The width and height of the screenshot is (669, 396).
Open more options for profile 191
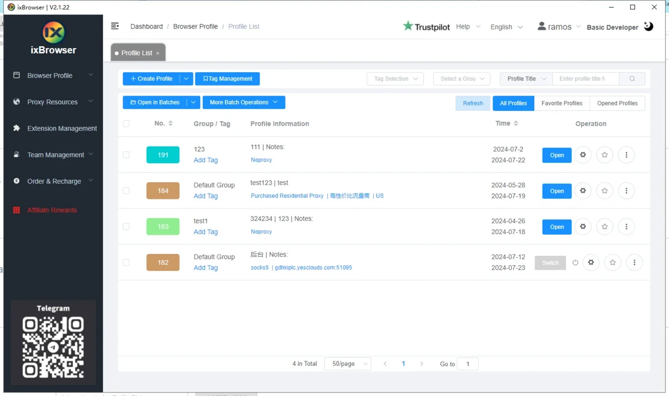pyautogui.click(x=626, y=155)
